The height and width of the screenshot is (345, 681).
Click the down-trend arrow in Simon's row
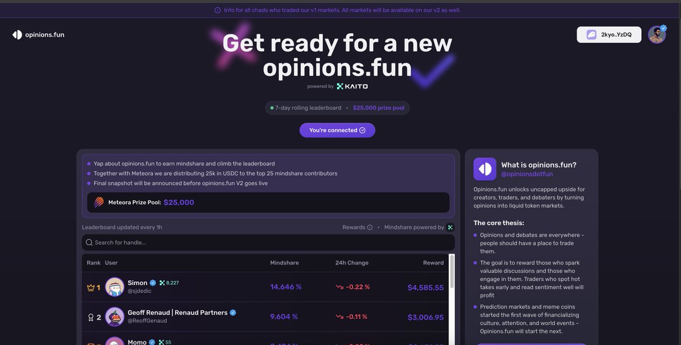coord(339,287)
